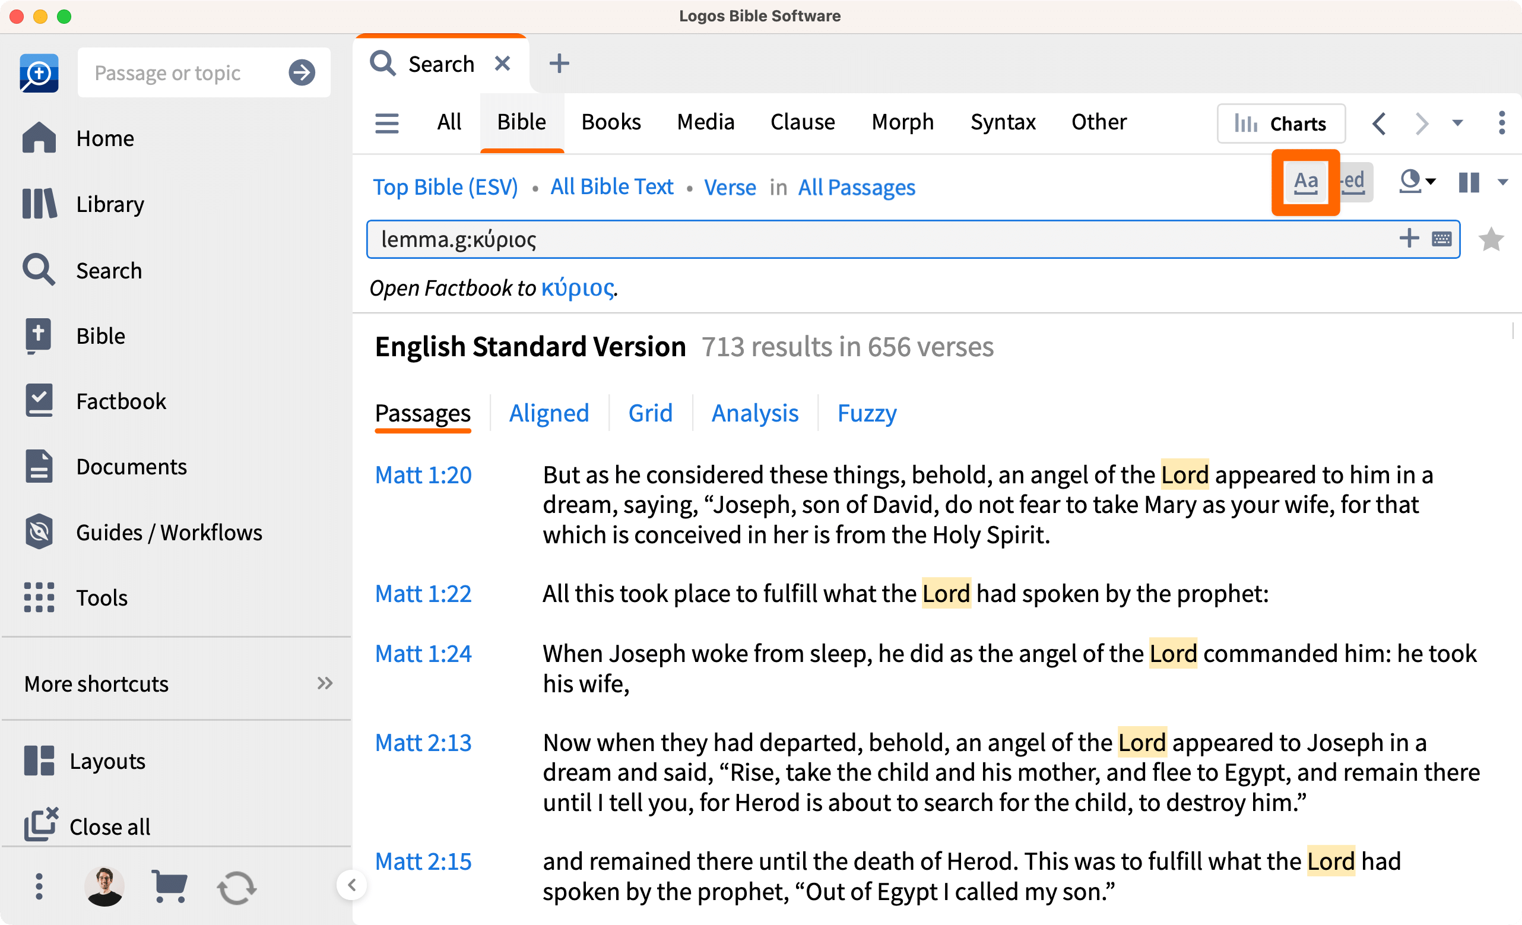
Task: Switch to the Other search type
Action: (x=1099, y=122)
